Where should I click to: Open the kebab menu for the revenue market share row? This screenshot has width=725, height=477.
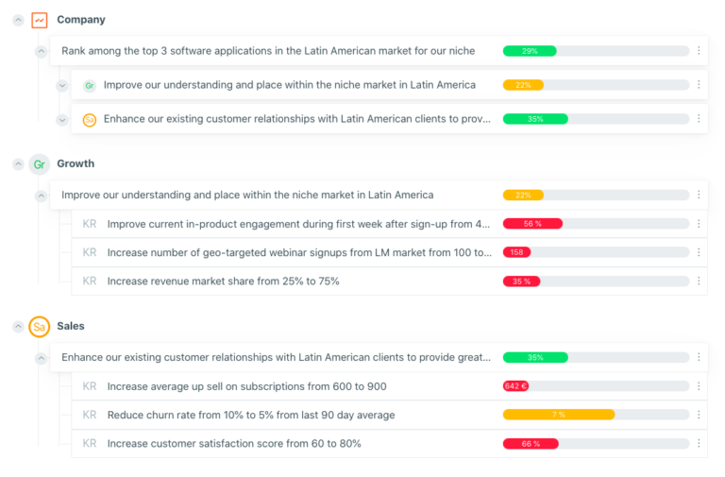click(699, 281)
